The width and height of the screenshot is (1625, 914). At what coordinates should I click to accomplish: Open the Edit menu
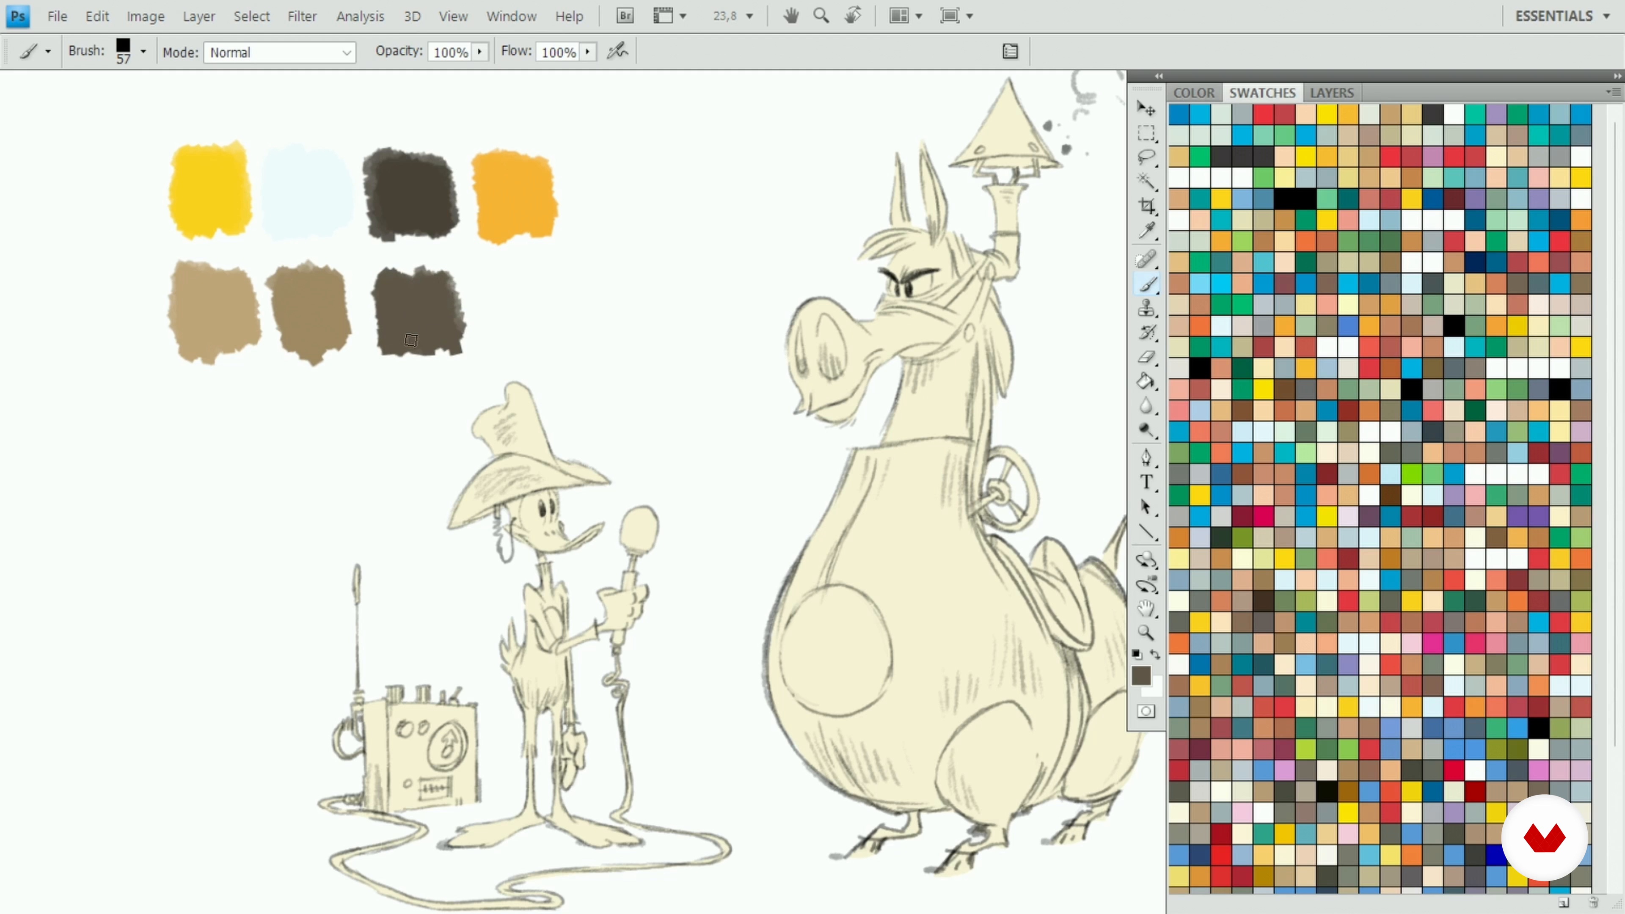click(97, 17)
